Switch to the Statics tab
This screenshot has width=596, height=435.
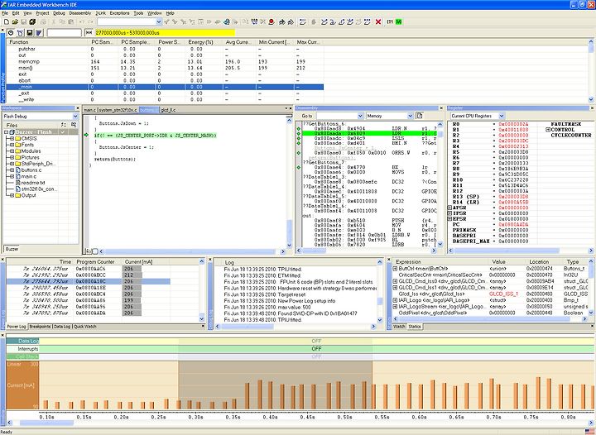coord(415,327)
